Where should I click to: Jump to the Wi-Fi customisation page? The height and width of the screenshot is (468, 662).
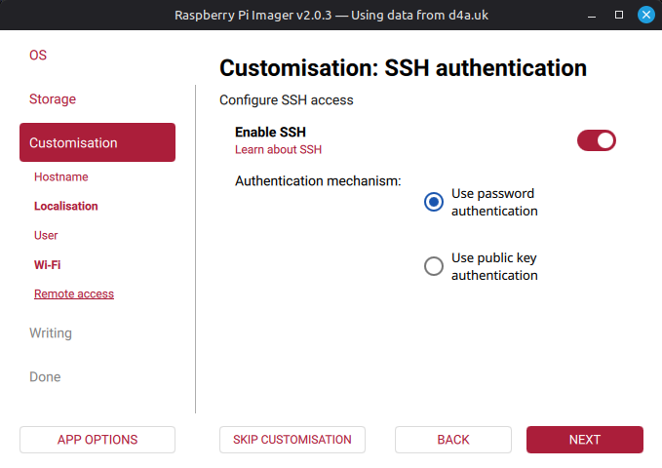coord(48,265)
